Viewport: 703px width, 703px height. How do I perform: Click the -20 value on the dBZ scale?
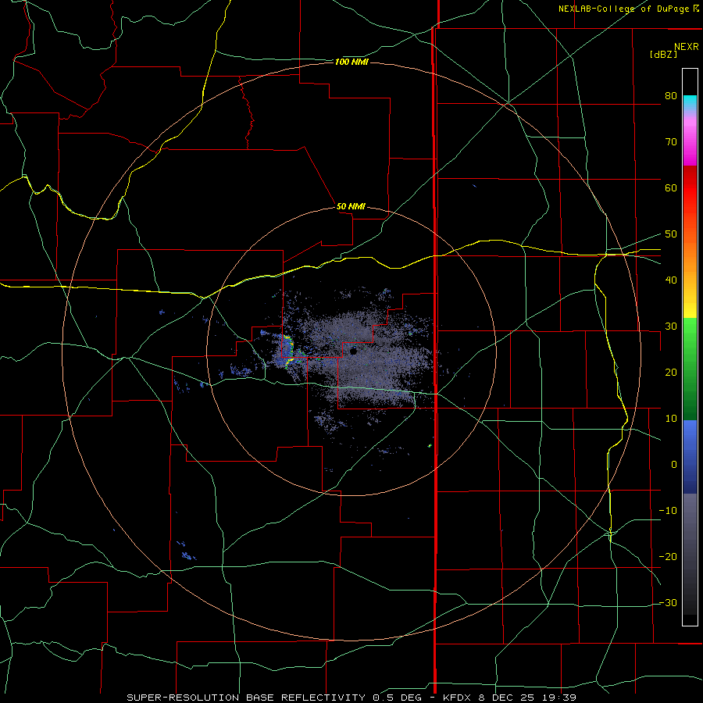[668, 557]
